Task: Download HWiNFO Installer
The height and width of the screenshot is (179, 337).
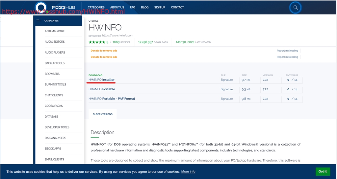Action: (101, 79)
